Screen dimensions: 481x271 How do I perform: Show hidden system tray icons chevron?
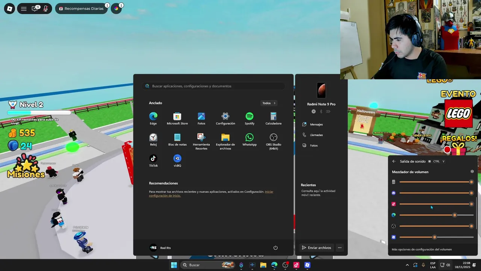[407, 265]
